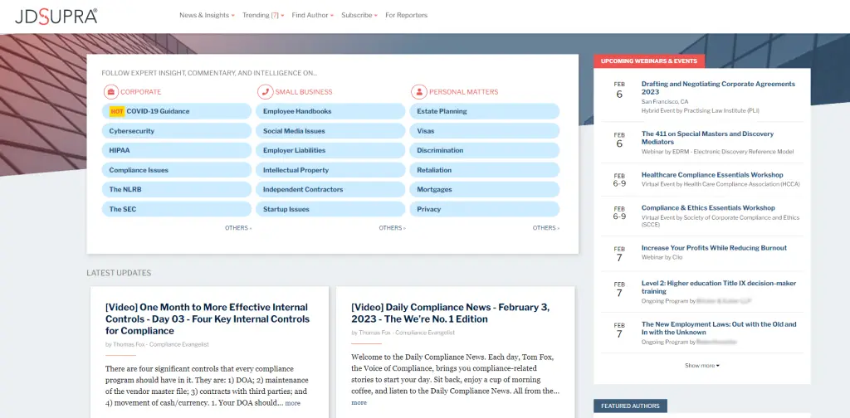
Task: Open The New Employment Laws program link
Action: [719, 328]
